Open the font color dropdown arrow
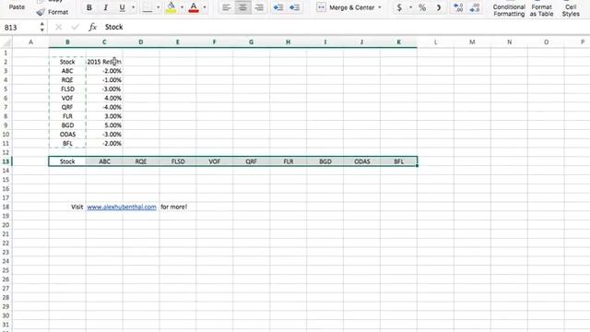Screen dimensions: 590x332 [x=205, y=7]
